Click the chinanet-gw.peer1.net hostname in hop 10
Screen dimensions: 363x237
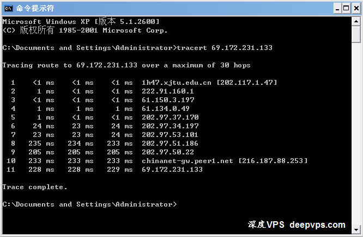187,161
